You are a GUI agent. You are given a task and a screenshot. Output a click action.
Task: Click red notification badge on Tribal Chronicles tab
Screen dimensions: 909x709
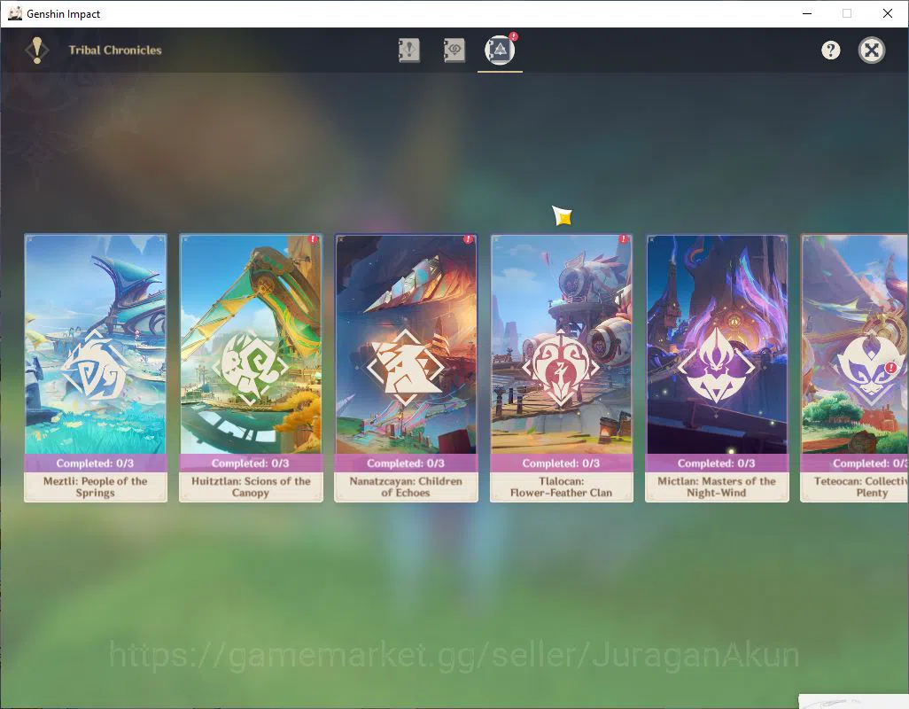514,36
